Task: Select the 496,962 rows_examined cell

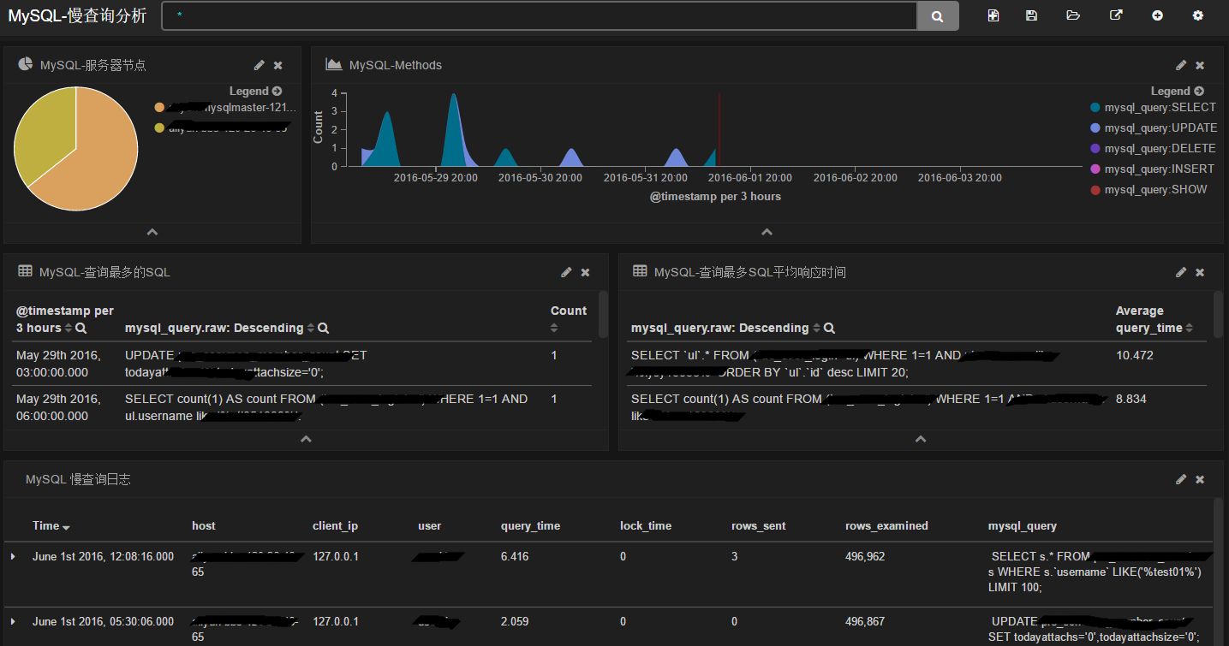Action: pyautogui.click(x=865, y=556)
